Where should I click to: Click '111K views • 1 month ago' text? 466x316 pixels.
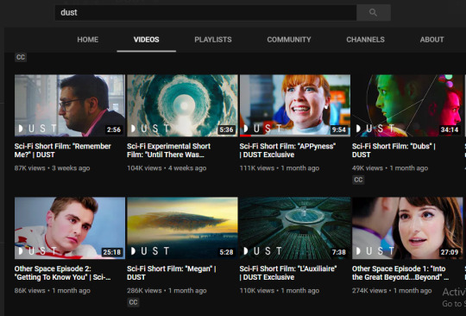pos(280,168)
